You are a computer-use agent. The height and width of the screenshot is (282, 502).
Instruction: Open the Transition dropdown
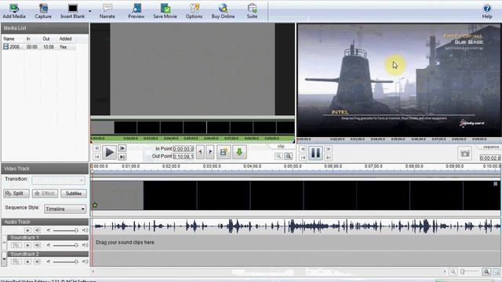pos(59,180)
